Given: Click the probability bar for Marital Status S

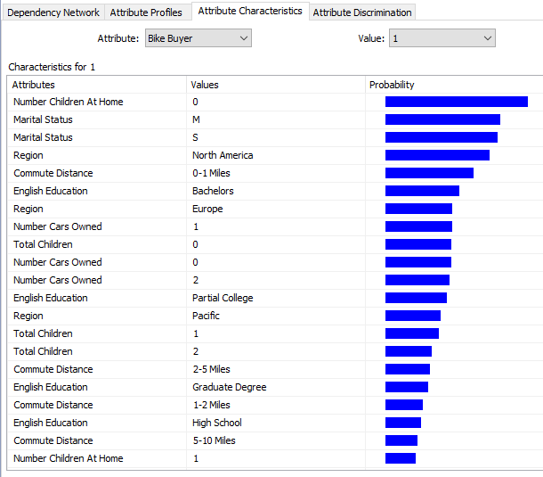Looking at the screenshot, I should (x=441, y=137).
